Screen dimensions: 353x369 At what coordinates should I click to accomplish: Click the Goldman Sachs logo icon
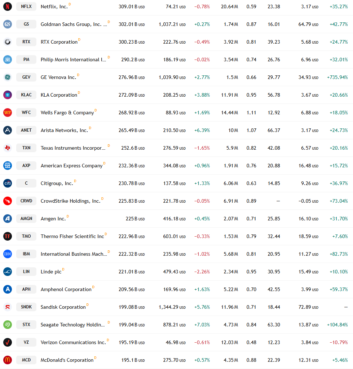tap(8, 24)
